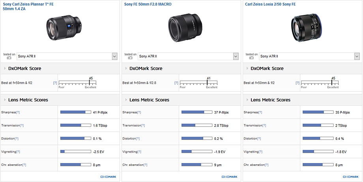Click the [?] help beside the Loxia DxOMark score
Viewport: 363px width, 182px height.
pos(297,83)
